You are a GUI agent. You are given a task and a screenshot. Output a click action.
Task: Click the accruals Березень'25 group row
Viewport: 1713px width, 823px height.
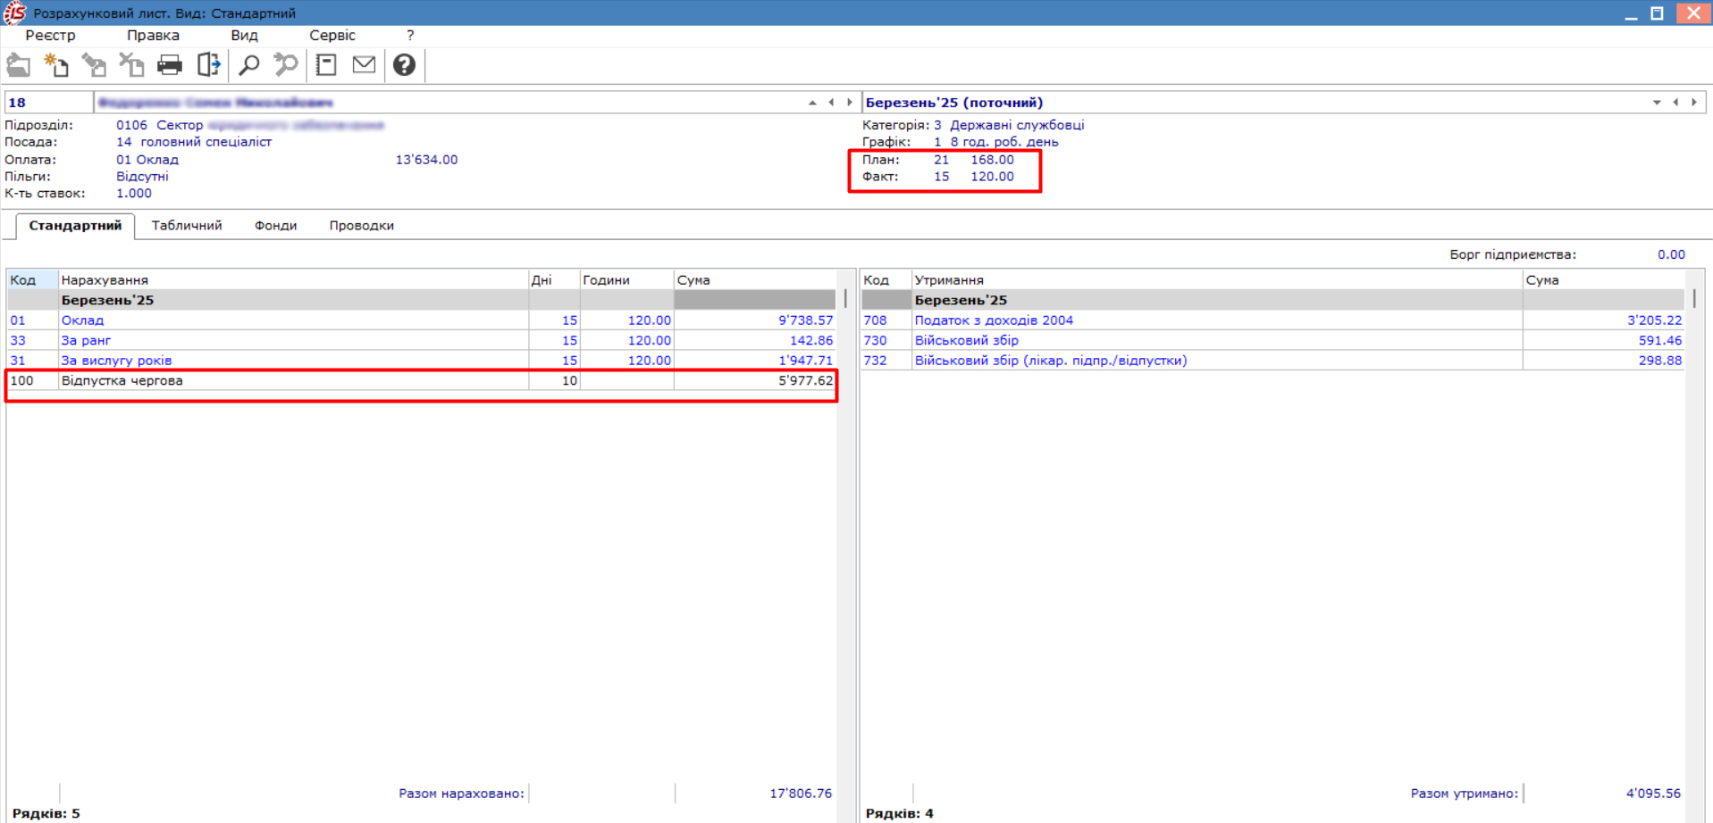point(421,300)
